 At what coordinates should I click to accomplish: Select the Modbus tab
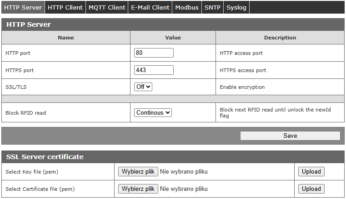187,7
